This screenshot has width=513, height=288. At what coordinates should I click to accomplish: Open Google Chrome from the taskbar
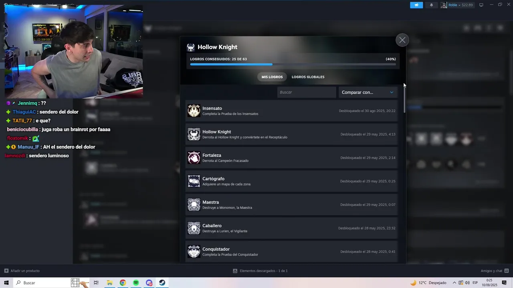click(x=123, y=283)
